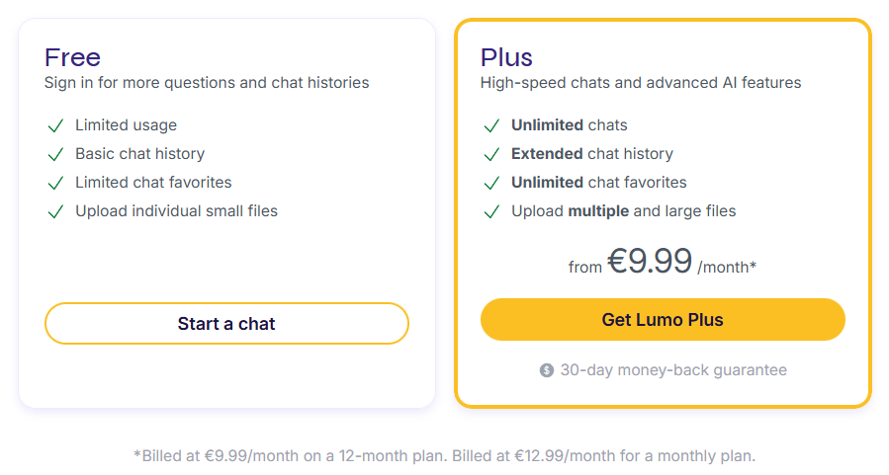
Task: Click the dollar coin money-back guarantee icon
Action: [x=547, y=370]
